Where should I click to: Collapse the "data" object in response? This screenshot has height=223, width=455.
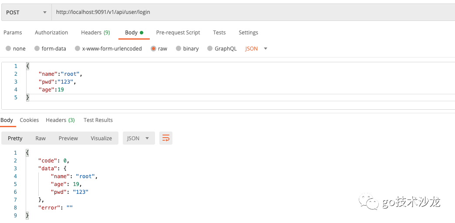(53, 169)
